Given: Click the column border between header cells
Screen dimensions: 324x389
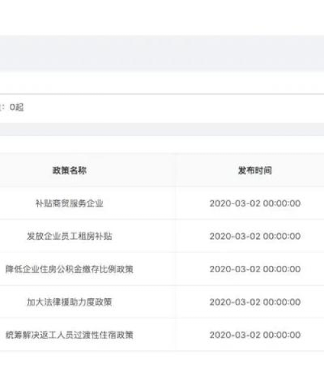Looking at the screenshot, I should [176, 170].
